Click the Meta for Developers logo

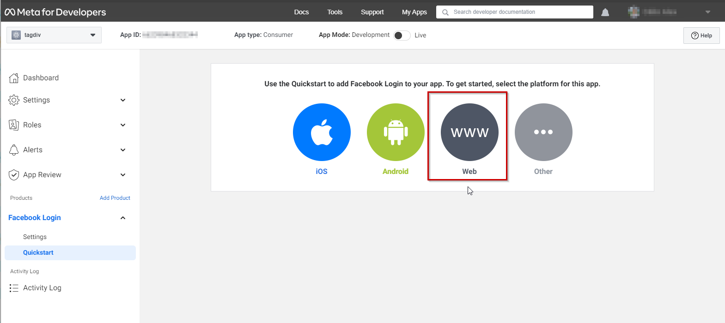(55, 12)
